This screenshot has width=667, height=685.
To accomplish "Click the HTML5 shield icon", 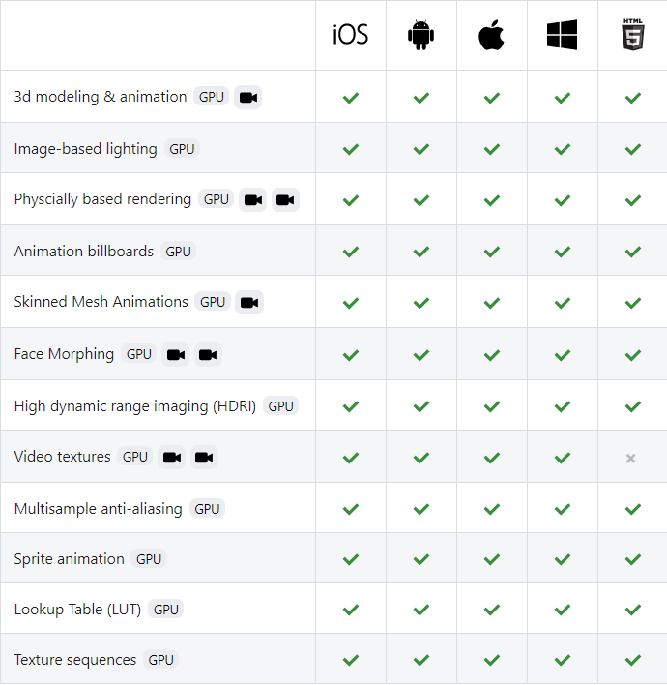I will tap(632, 35).
